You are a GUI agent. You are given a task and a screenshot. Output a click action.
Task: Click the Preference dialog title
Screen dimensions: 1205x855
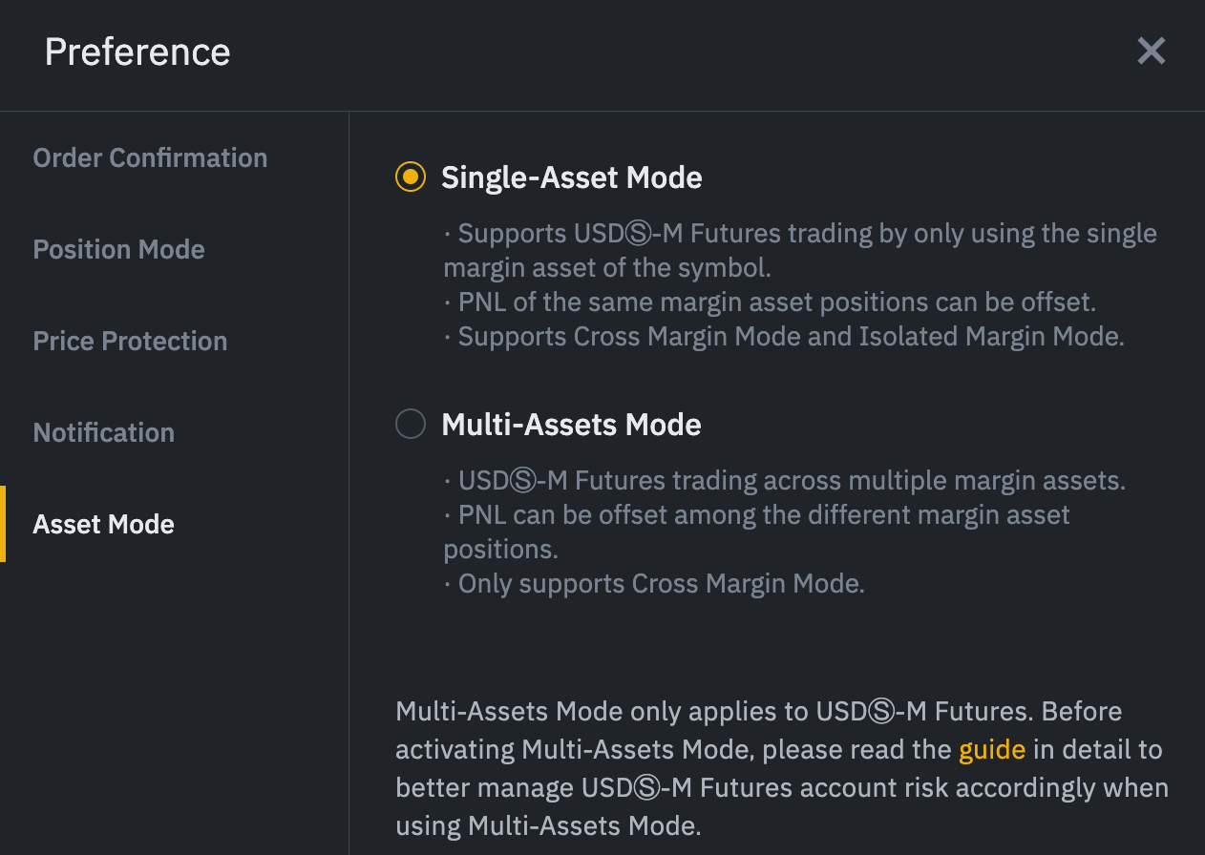137,52
